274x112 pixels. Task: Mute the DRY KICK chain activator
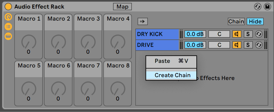[x=237, y=34]
